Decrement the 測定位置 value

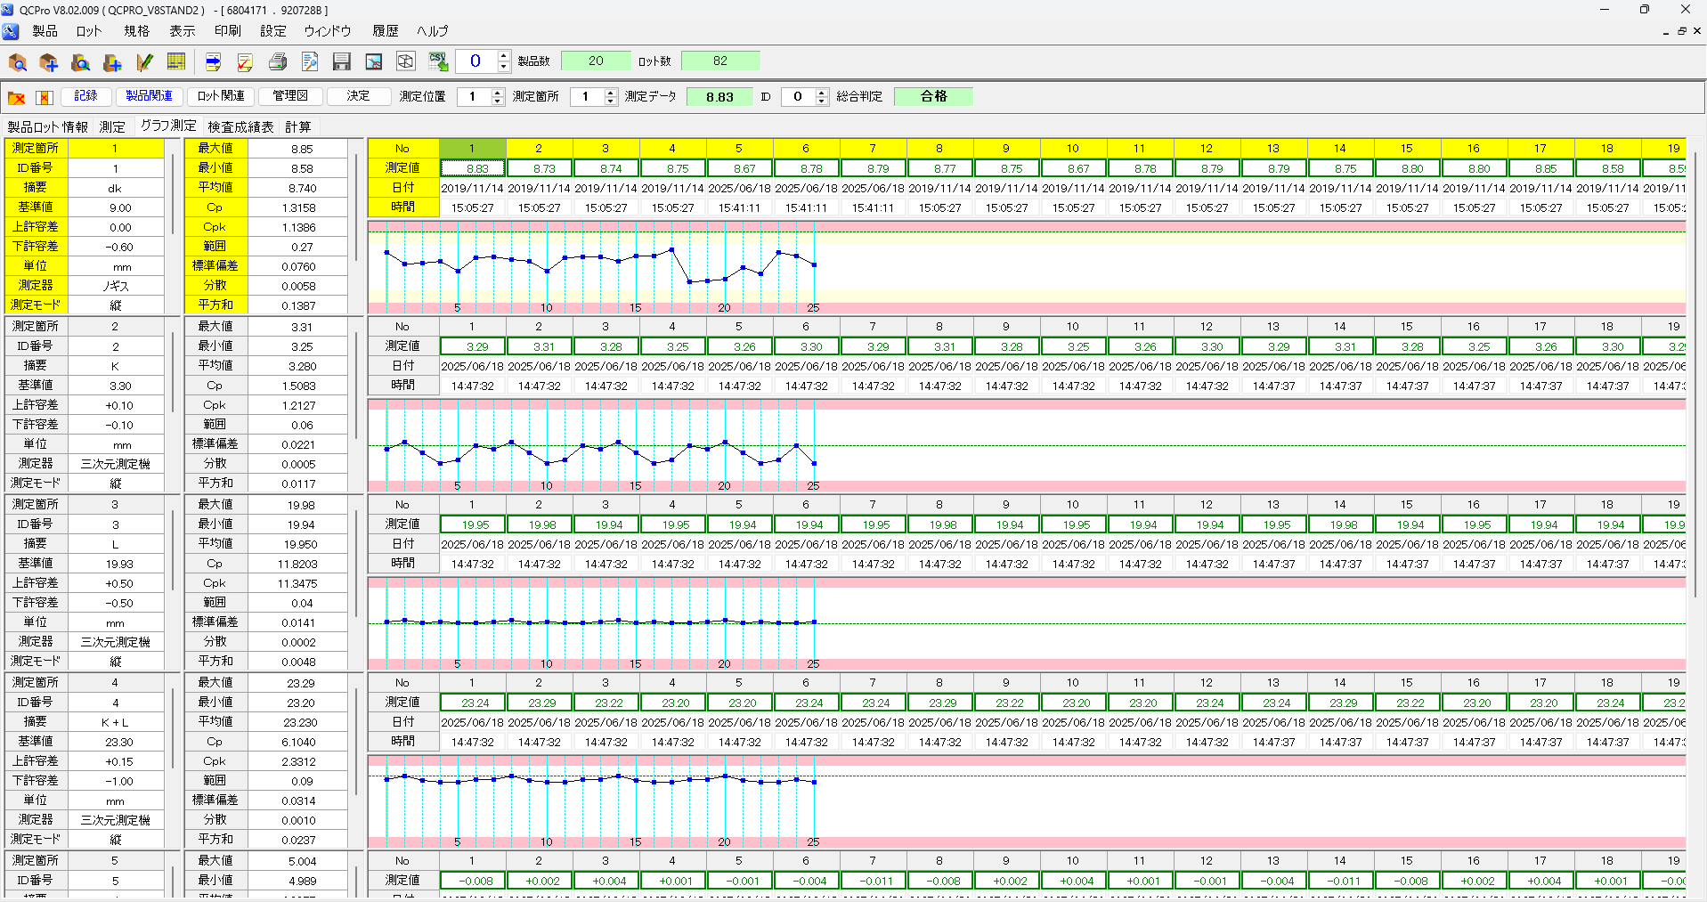[x=498, y=101]
